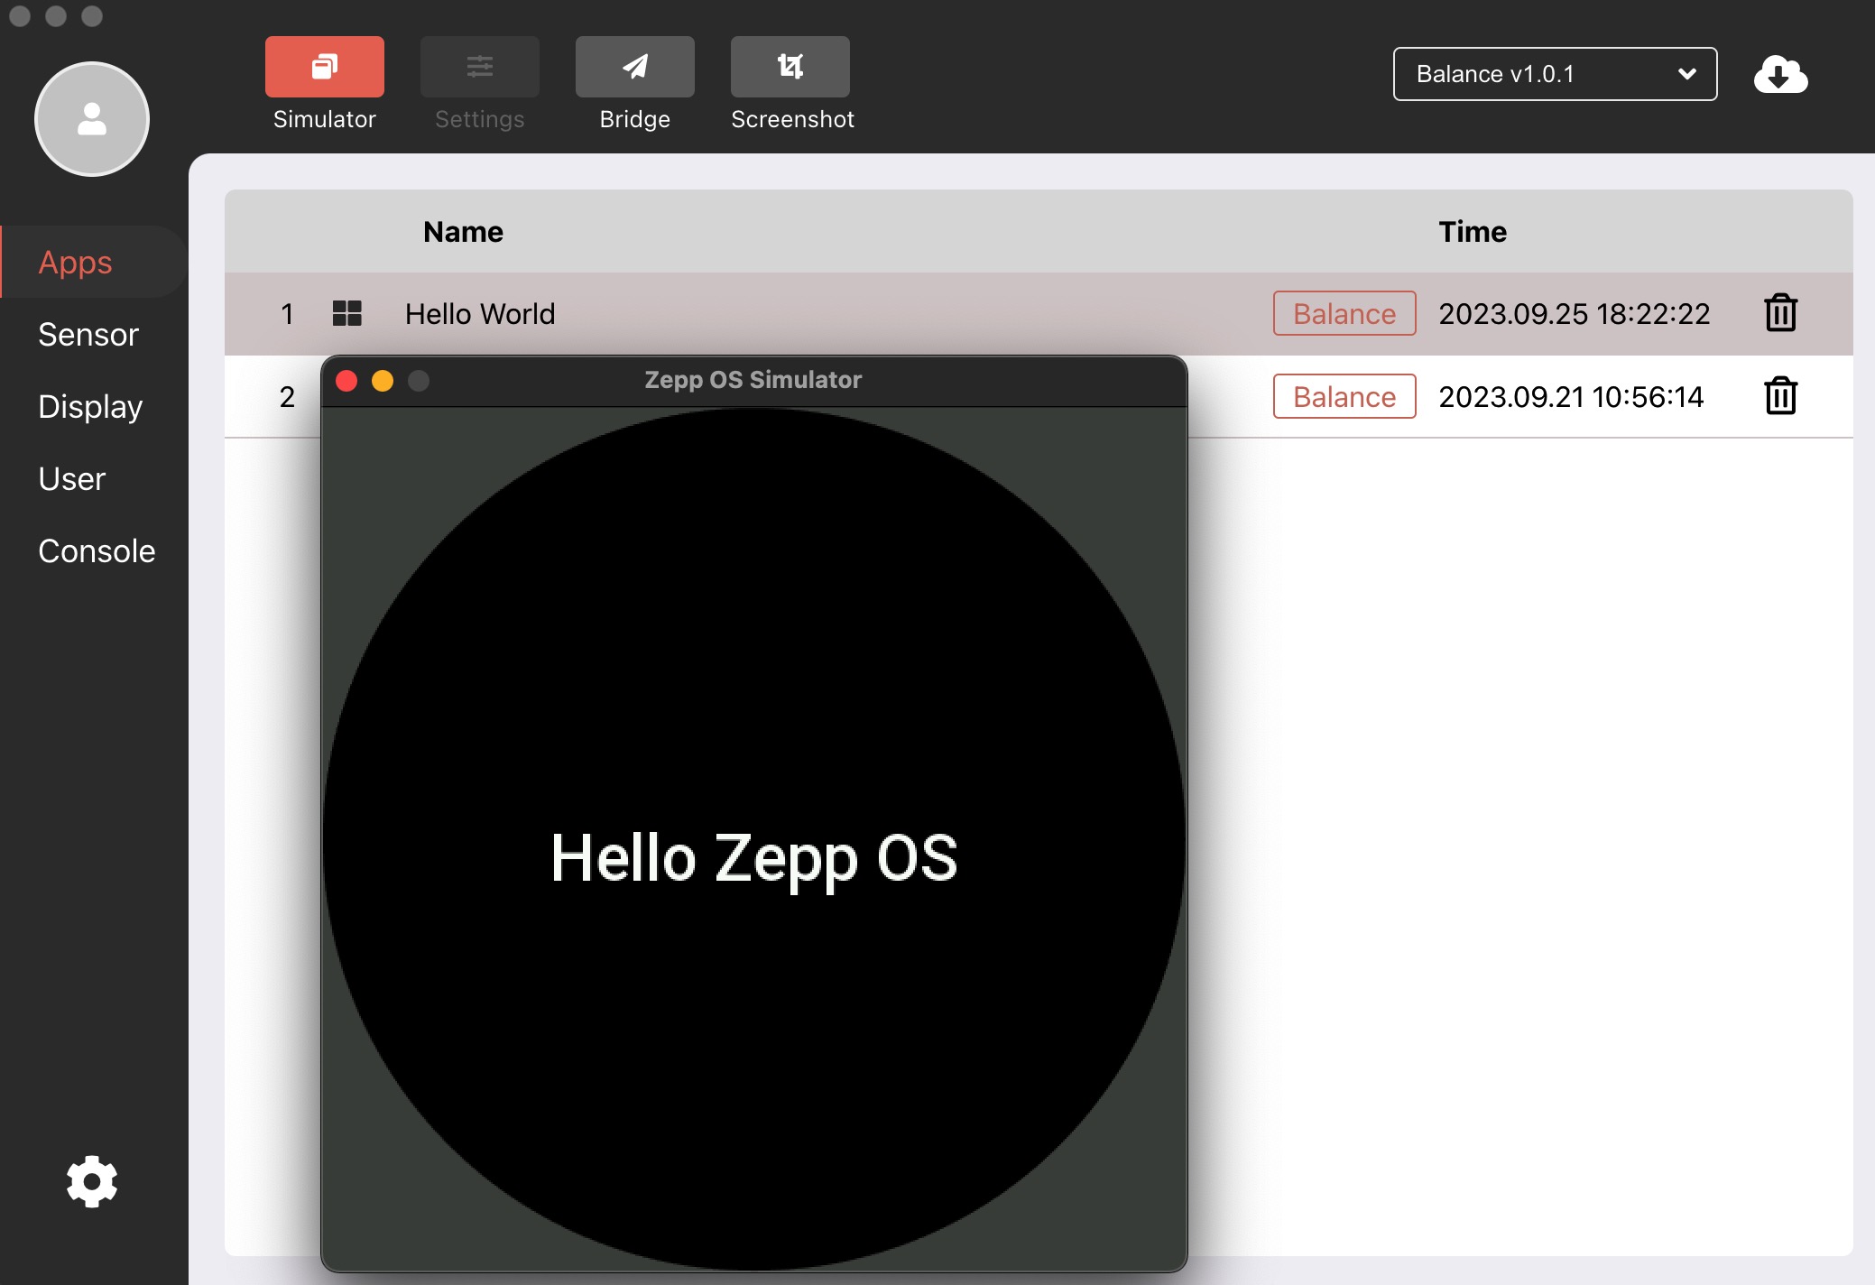The image size is (1875, 1285).
Task: Open the Display sidebar section
Action: (90, 407)
